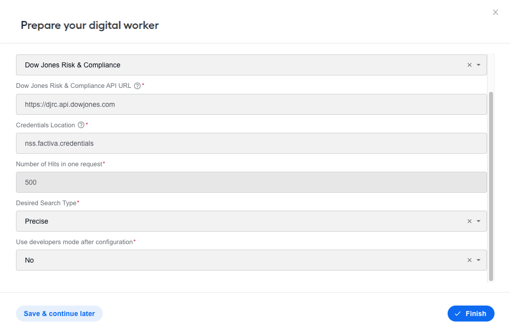Open help icon next to API URL label
510x331 pixels.
(138, 86)
